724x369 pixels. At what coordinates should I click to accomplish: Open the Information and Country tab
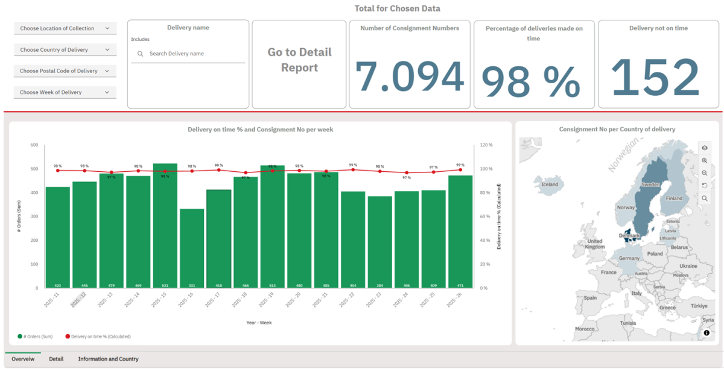point(108,359)
